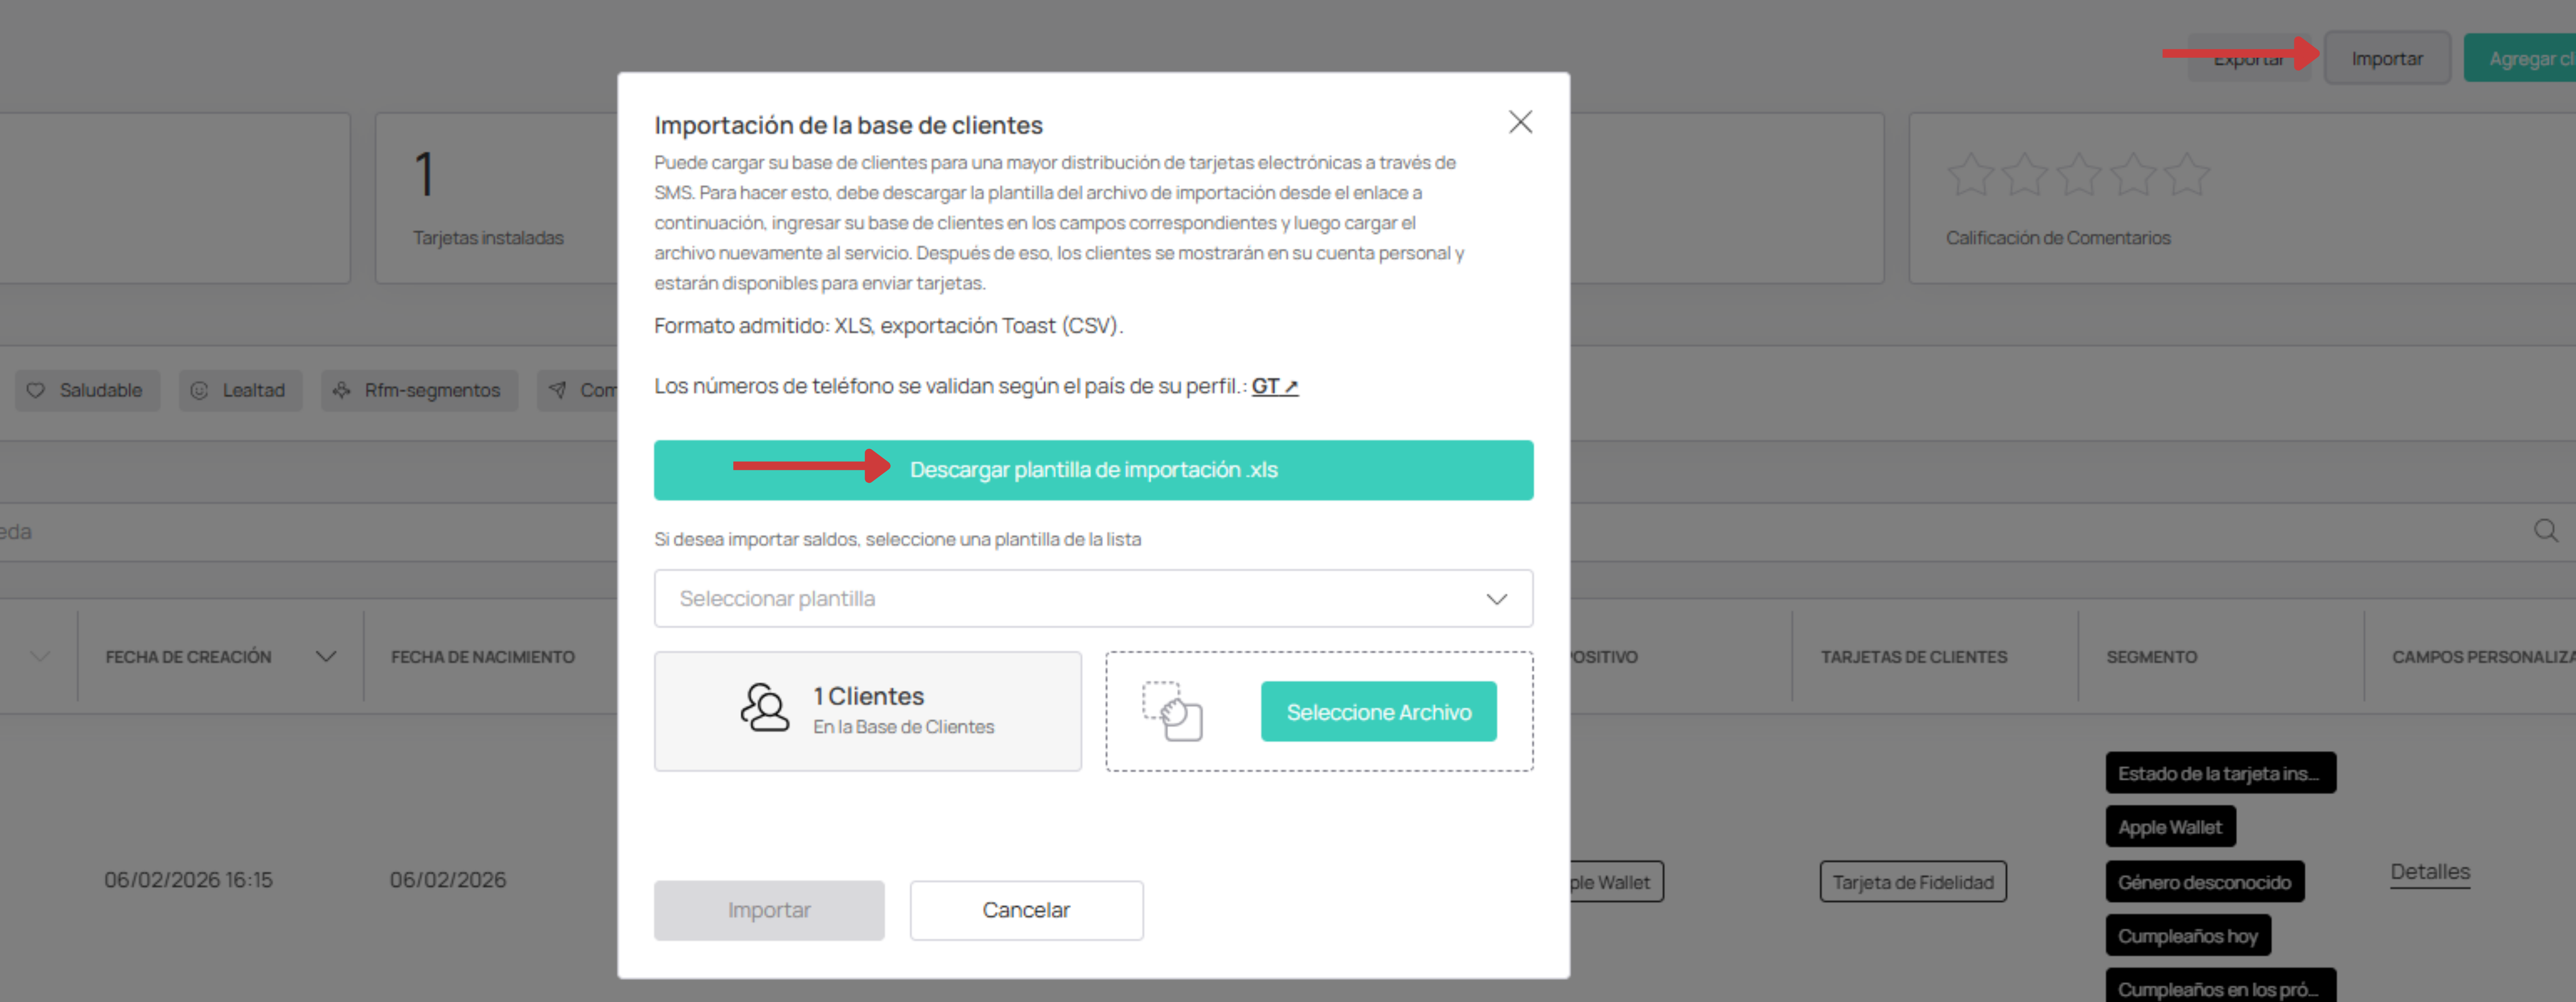The width and height of the screenshot is (2576, 1002).
Task: Click the 1 Clientes base card
Action: (x=867, y=711)
